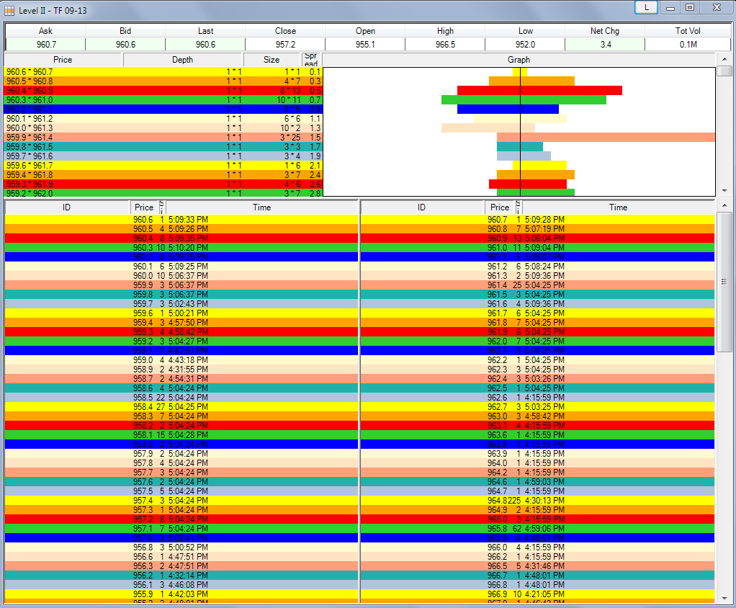The width and height of the screenshot is (736, 608).
Task: Select bid row 956.8 at 5:00:52 PM
Action: click(181, 547)
